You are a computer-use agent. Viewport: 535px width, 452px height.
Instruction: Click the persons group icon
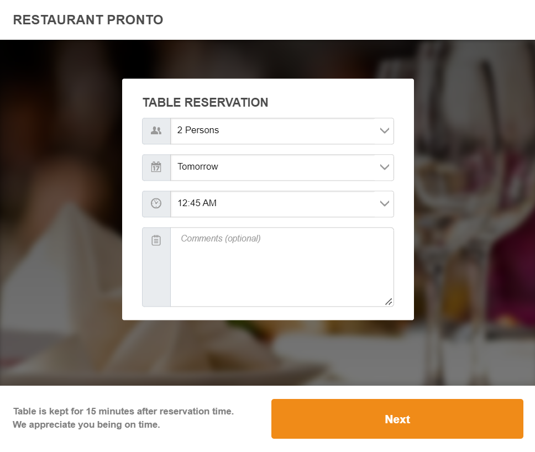tap(156, 131)
